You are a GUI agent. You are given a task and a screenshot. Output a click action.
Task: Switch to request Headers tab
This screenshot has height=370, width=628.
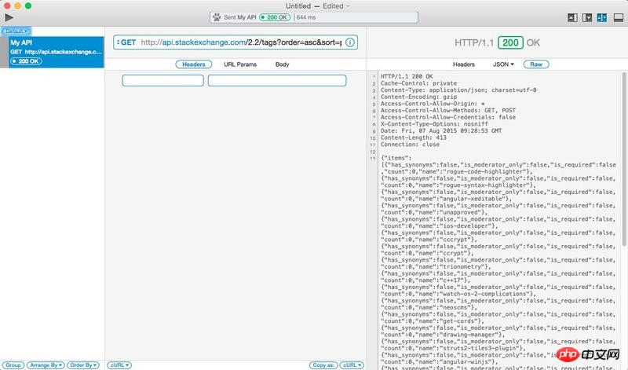pyautogui.click(x=194, y=64)
